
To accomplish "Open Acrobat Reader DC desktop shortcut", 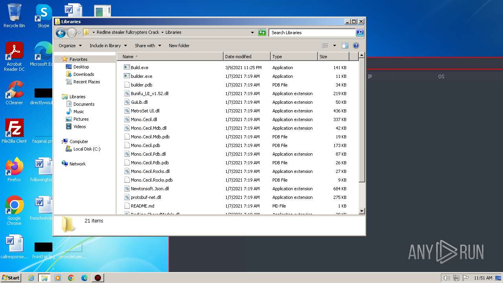I will pyautogui.click(x=14, y=57).
